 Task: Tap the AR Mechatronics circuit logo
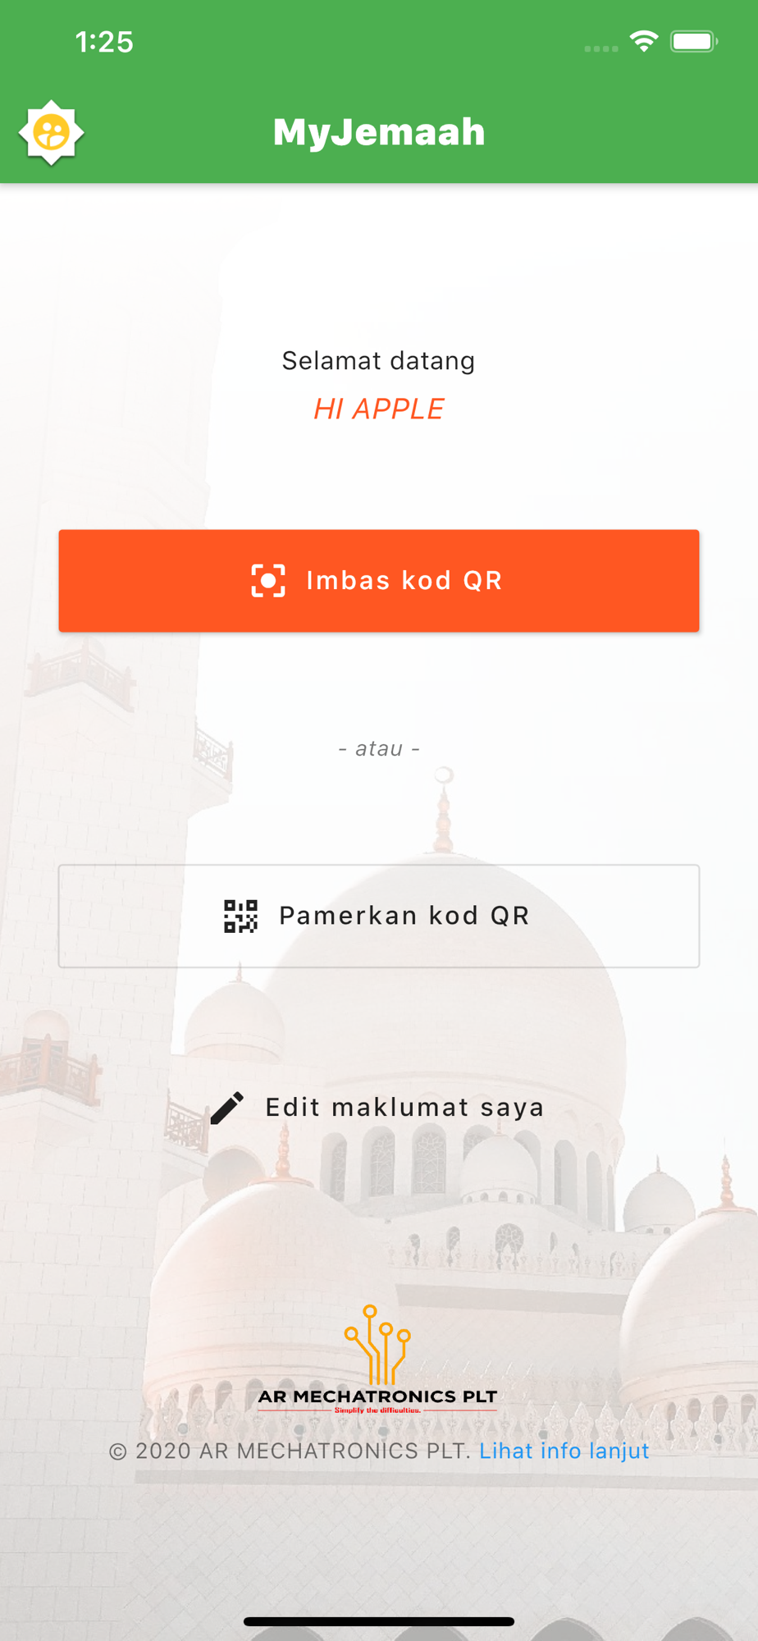coord(377,1344)
